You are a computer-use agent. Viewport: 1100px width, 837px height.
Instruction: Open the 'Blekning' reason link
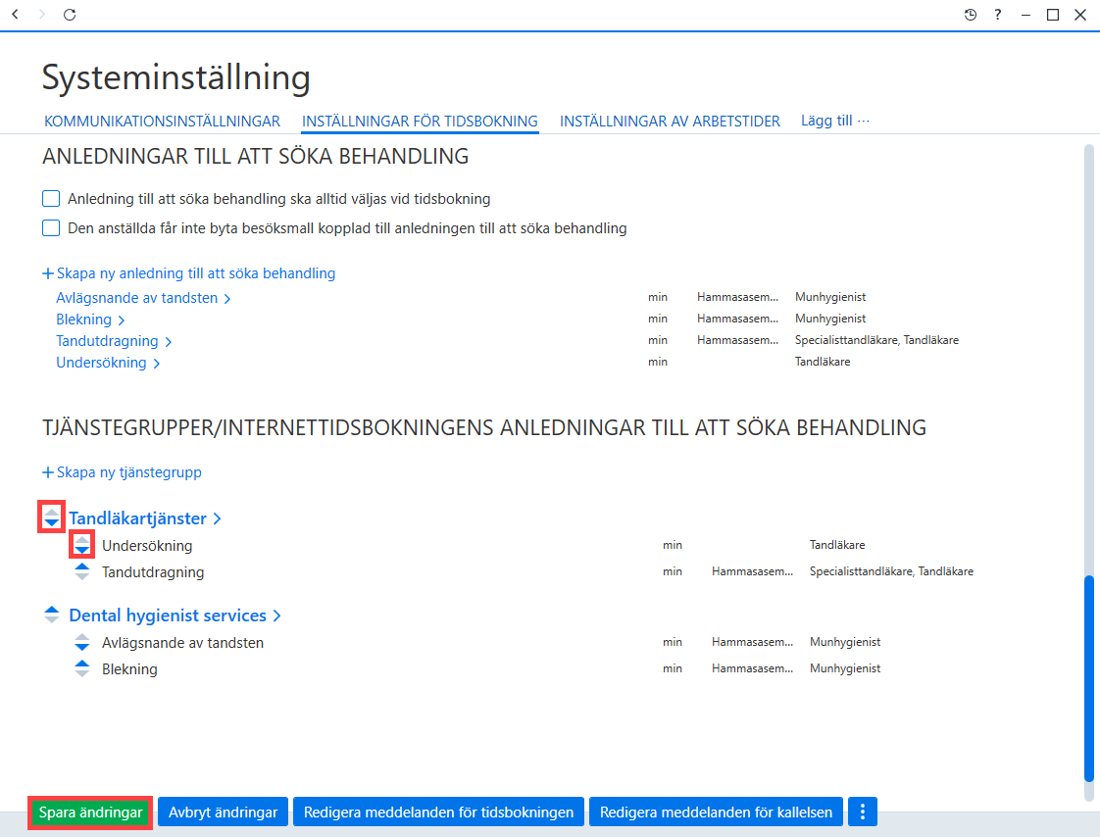(83, 320)
